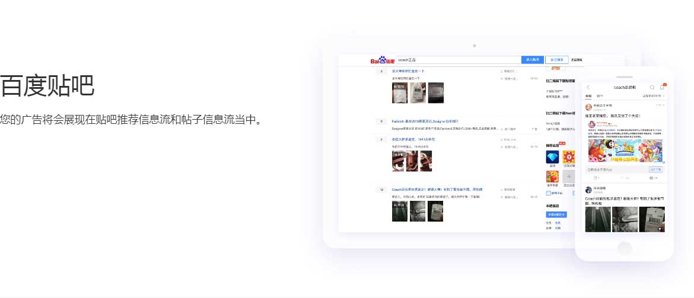Screen dimensions: 694x298
Task: Select the second tab in phone tab bar
Action: coord(600,95)
